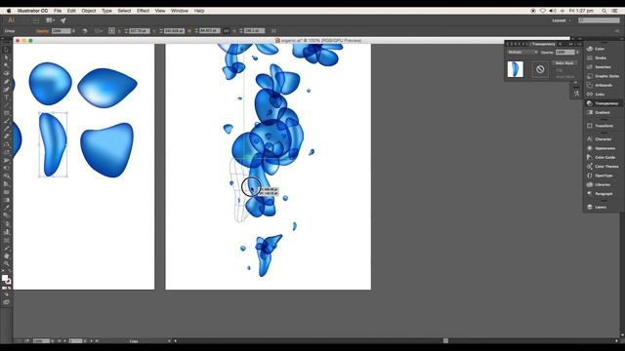
Task: Click the Illustrator CC app menu
Action: [32, 11]
